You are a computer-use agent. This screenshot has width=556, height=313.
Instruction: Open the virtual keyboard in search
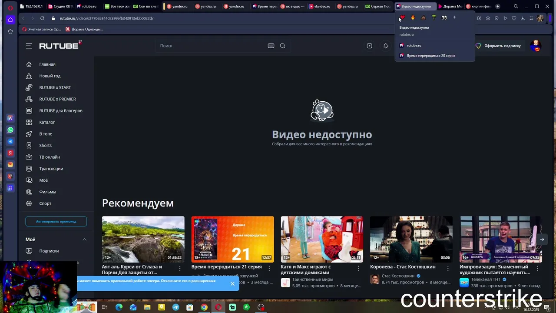pos(271,46)
